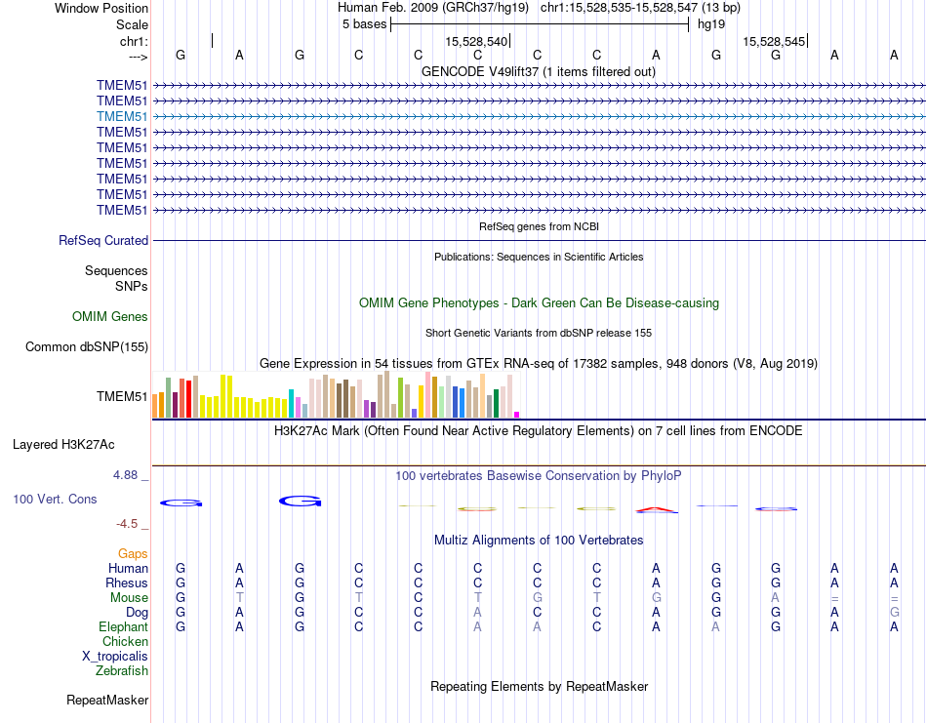Click the SNPs track label

coord(132,286)
